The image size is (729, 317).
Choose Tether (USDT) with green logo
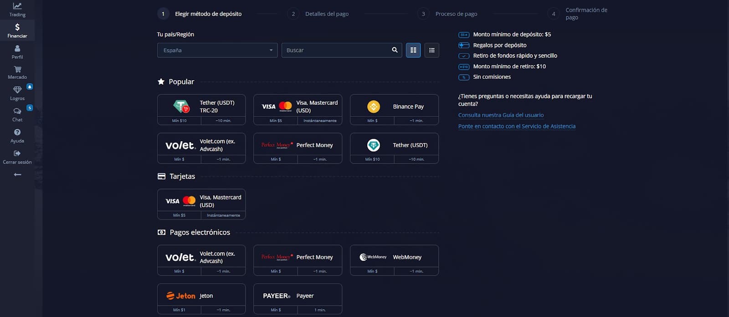[x=394, y=148]
